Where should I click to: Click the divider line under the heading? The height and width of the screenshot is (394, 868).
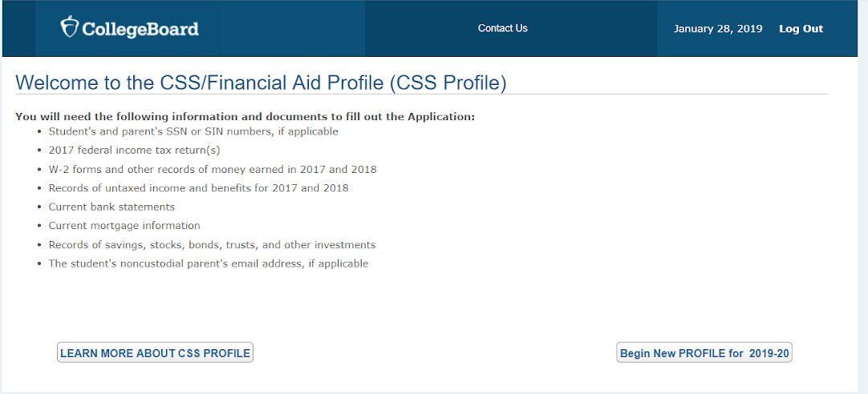422,94
